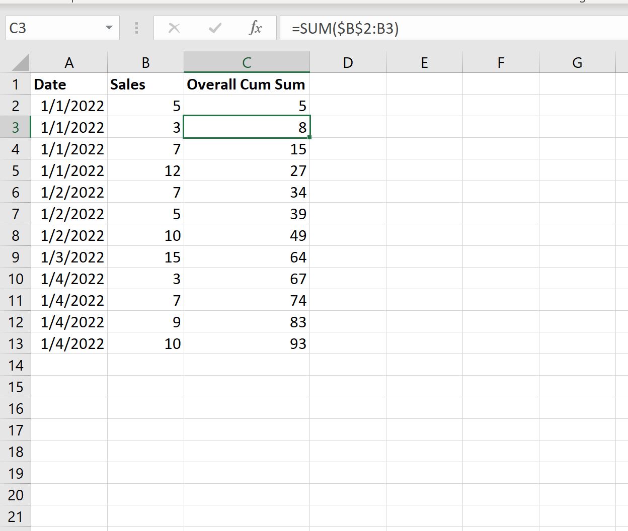Select the date cell 1/3/2022
This screenshot has width=628, height=531.
[x=69, y=257]
